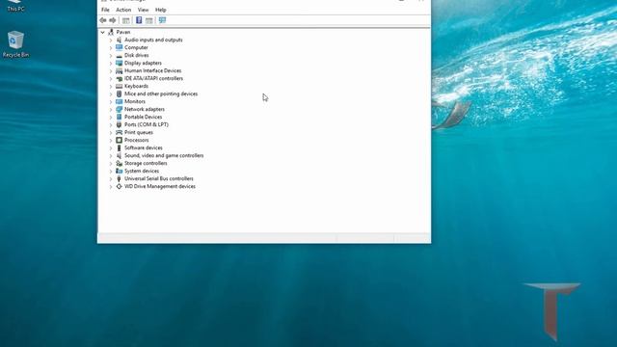Viewport: 617px width, 347px height.
Task: Open the View menu
Action: pyautogui.click(x=144, y=10)
